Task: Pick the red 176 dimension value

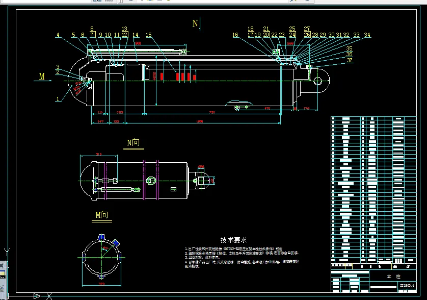Action: (306, 108)
